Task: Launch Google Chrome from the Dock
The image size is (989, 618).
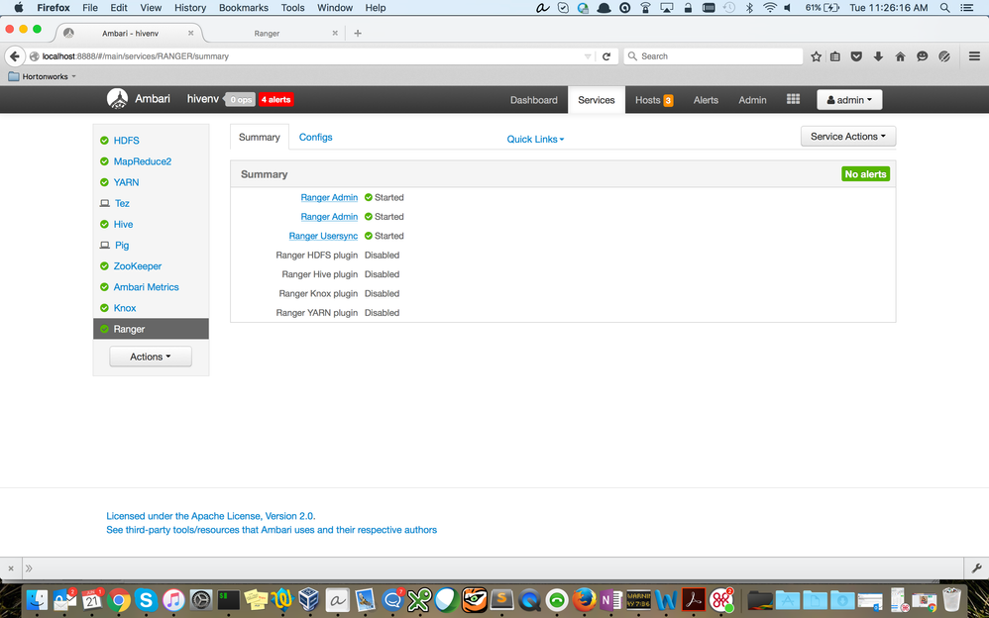Action: [119, 600]
